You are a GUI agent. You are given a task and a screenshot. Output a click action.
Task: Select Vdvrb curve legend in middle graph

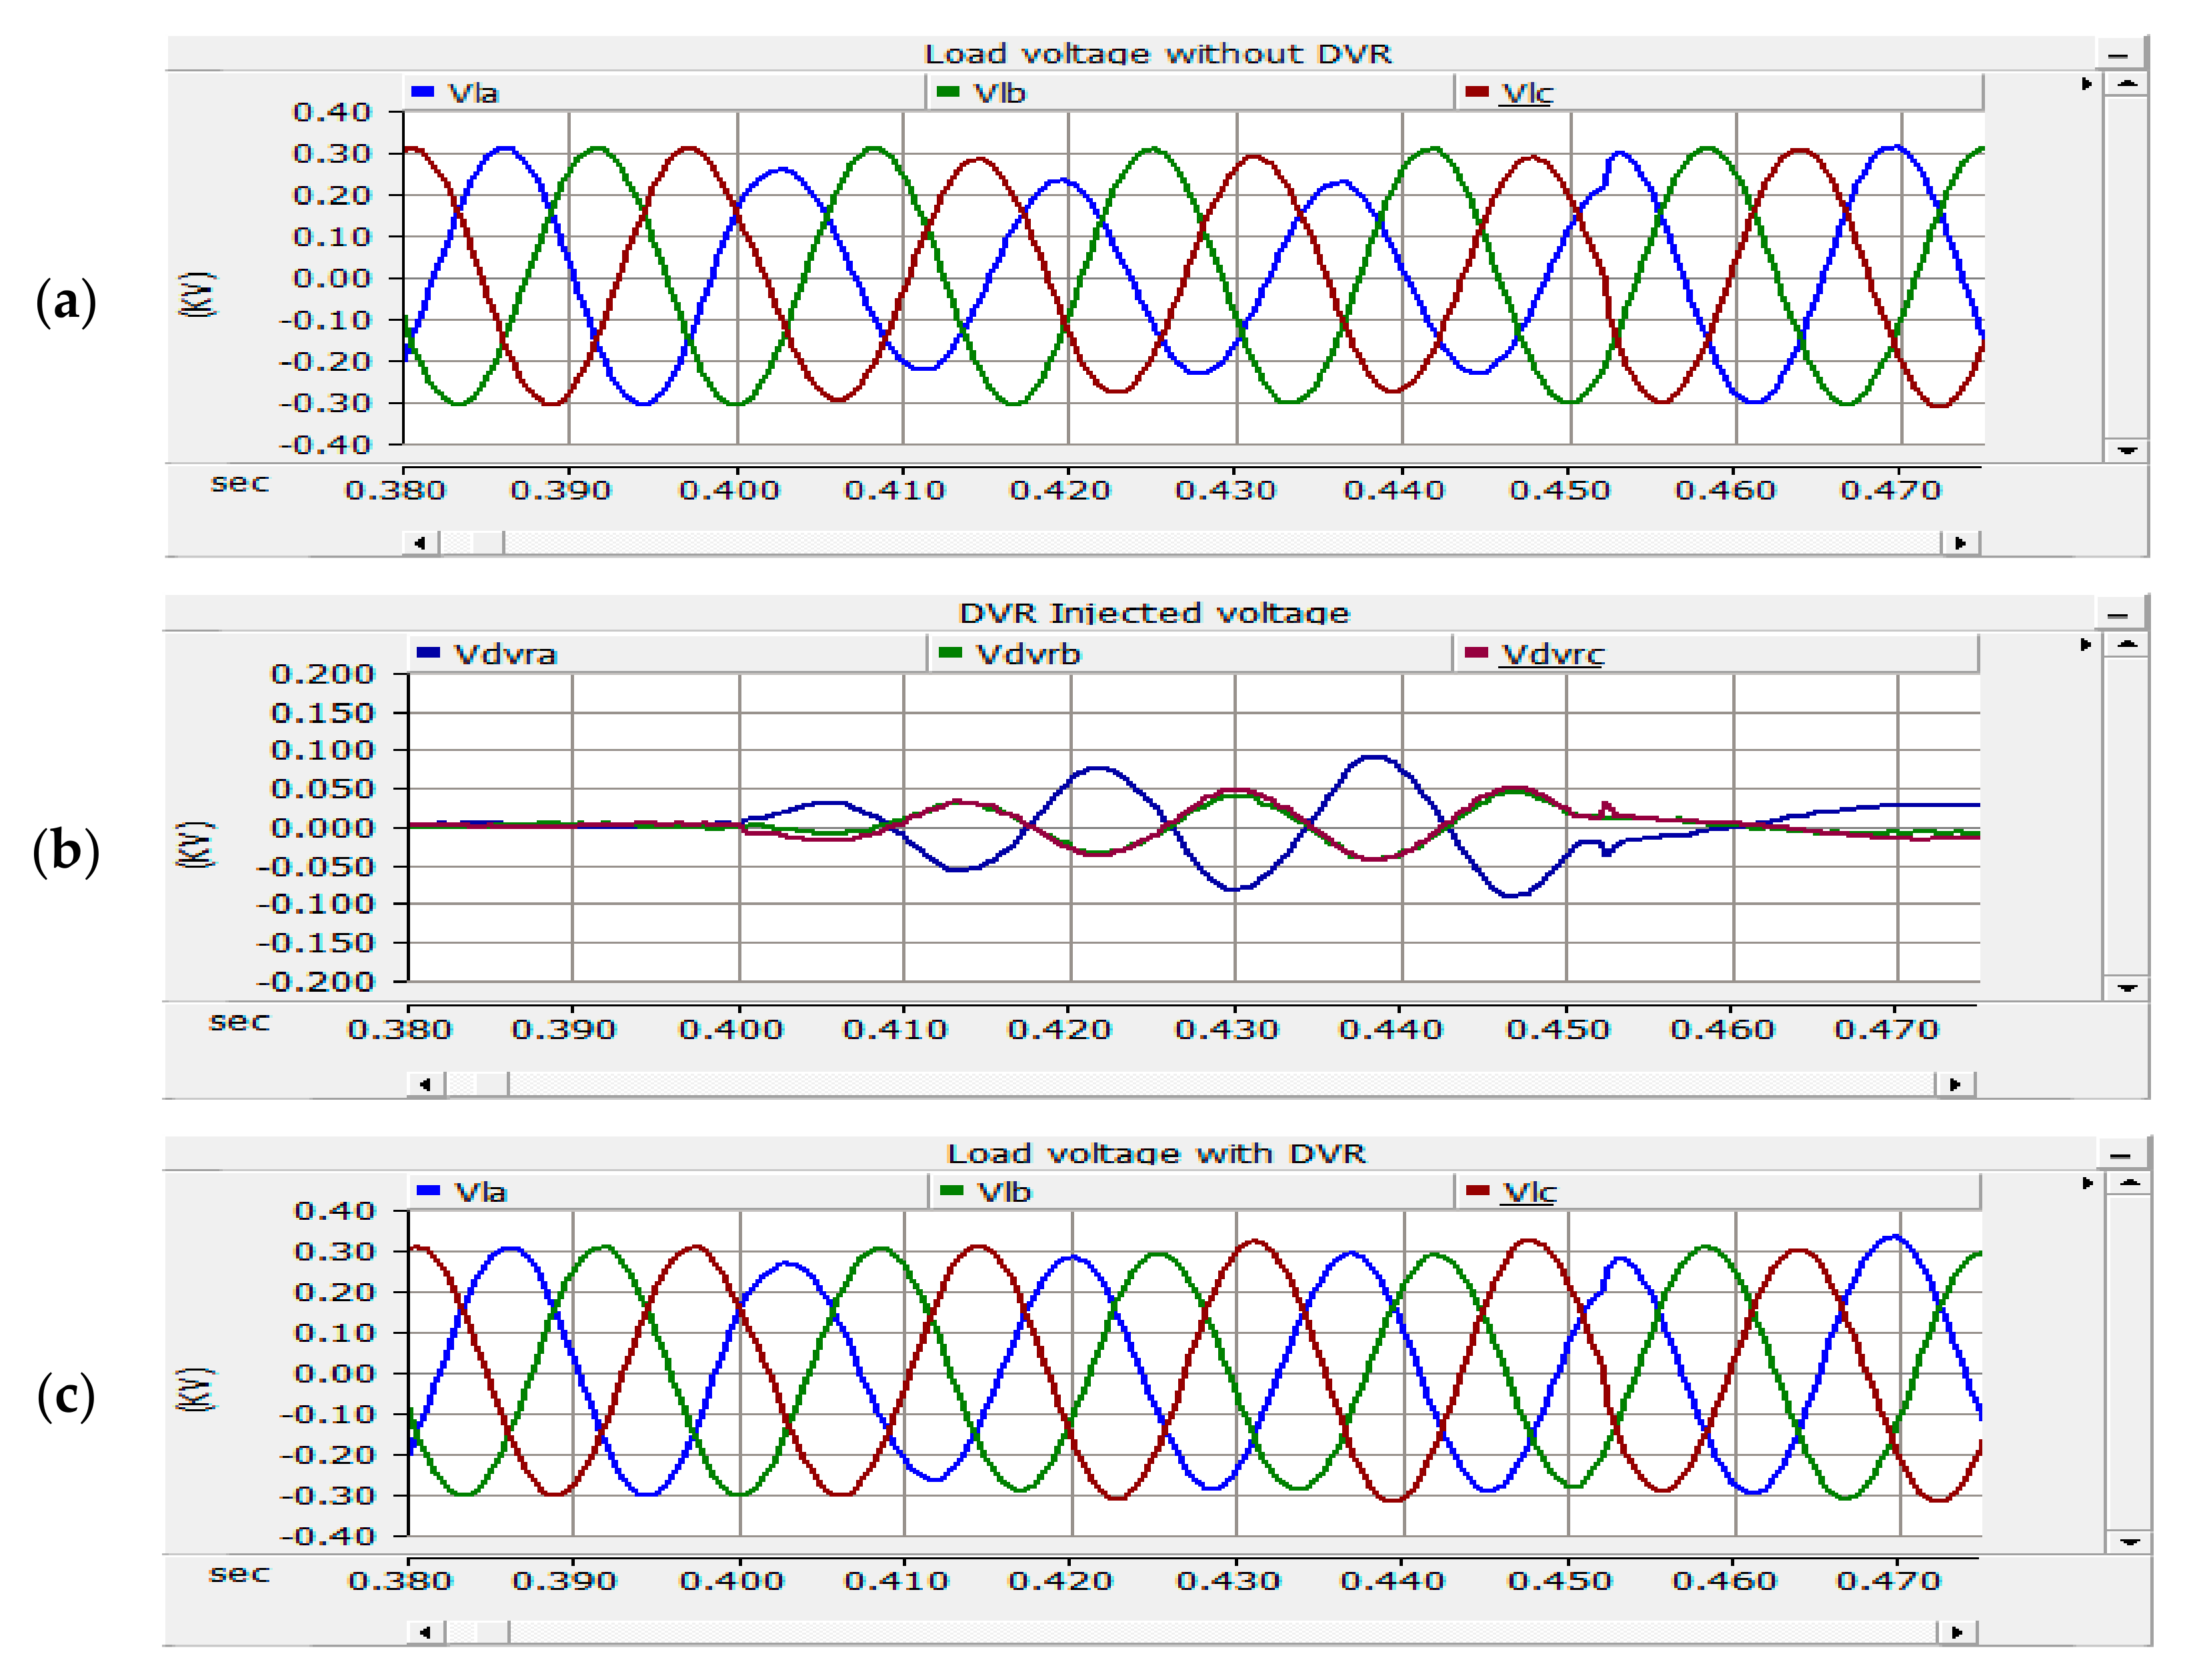(1027, 654)
